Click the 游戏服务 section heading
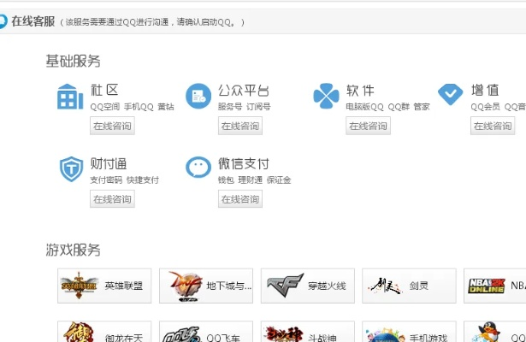526x342 pixels. (x=74, y=250)
